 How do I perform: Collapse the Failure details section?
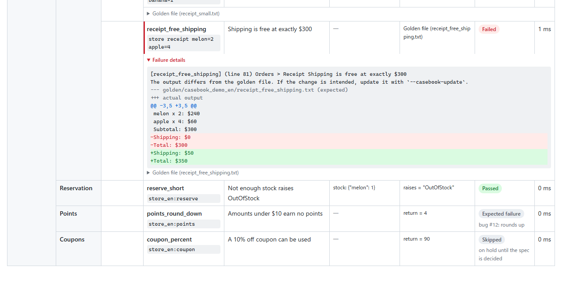166,60
